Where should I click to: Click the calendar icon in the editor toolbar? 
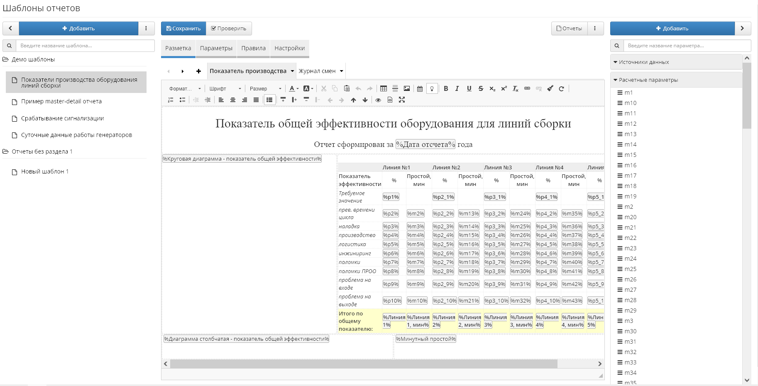(420, 88)
